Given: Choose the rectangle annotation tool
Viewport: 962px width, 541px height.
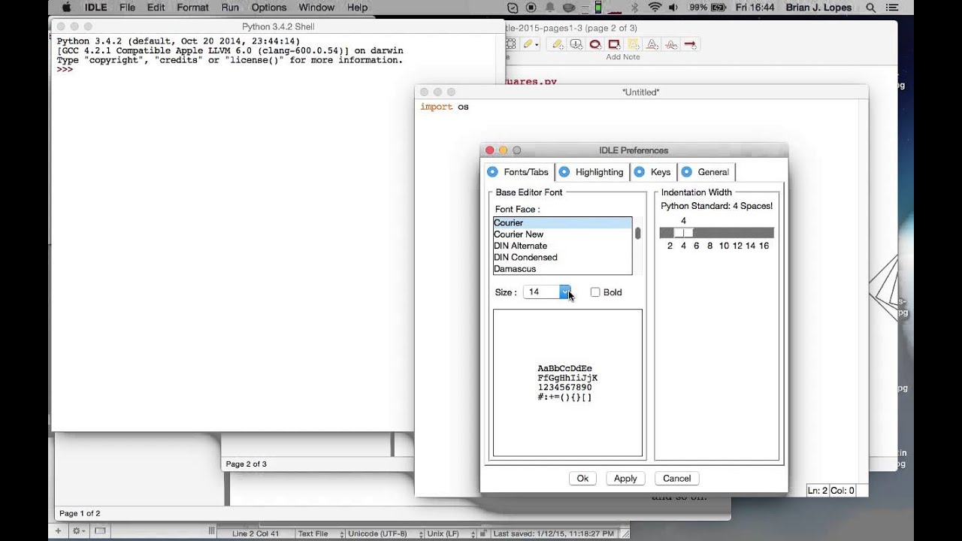Looking at the screenshot, I should pos(613,44).
